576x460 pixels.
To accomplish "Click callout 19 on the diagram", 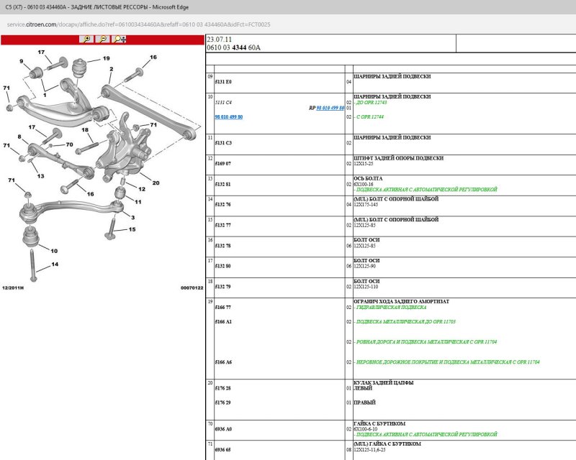I will pyautogui.click(x=106, y=58).
